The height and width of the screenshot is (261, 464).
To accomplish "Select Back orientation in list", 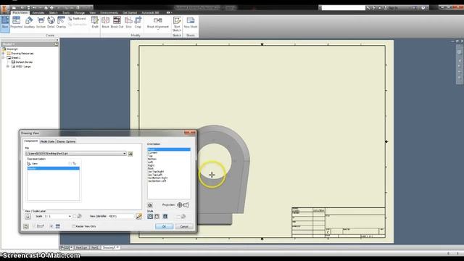I will pos(151,168).
